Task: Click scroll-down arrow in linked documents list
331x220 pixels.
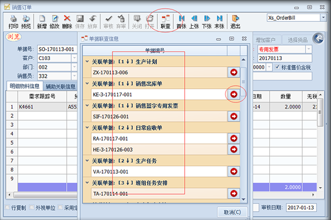Action: pyautogui.click(x=243, y=200)
